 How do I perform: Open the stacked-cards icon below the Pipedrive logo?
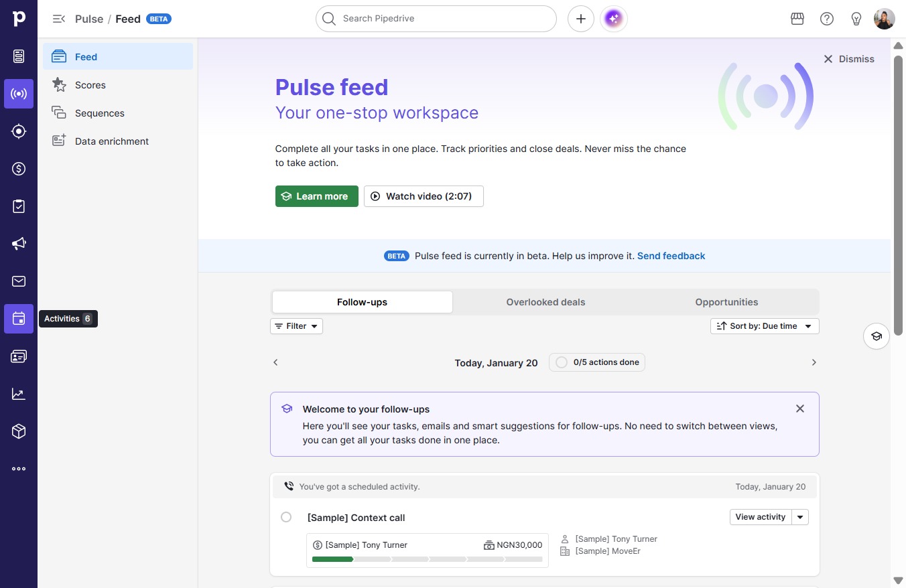[19, 56]
